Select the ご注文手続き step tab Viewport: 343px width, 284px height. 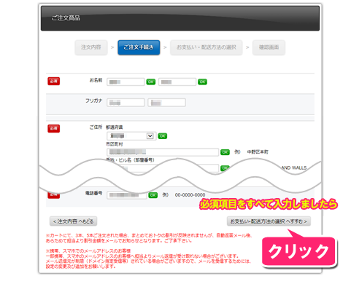coord(139,47)
